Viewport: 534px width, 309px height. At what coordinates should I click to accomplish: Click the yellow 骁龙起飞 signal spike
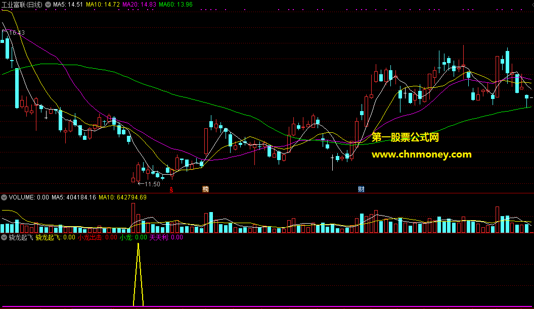pyautogui.click(x=138, y=275)
